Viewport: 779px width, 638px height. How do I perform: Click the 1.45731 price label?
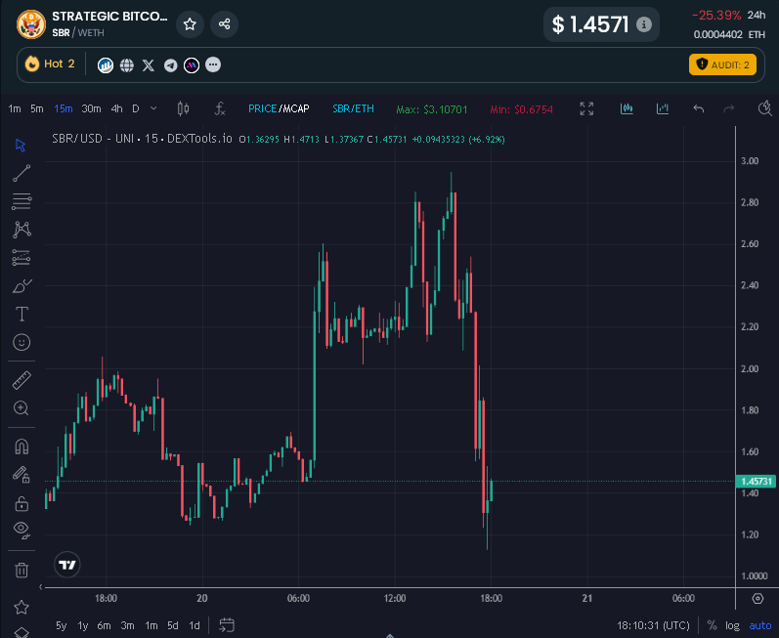[x=756, y=481]
